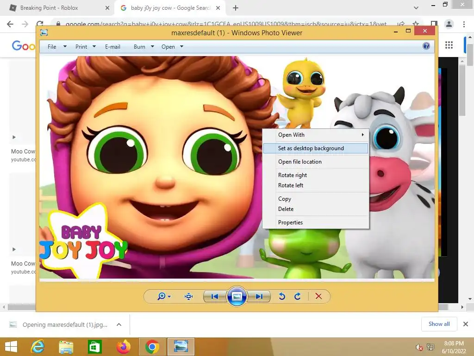Rotate counterclockwise using toolbar icon
Viewport: 474px width, 356px height.
point(282,296)
